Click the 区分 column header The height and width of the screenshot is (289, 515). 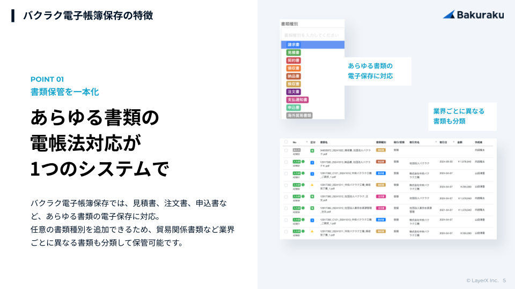(313, 142)
